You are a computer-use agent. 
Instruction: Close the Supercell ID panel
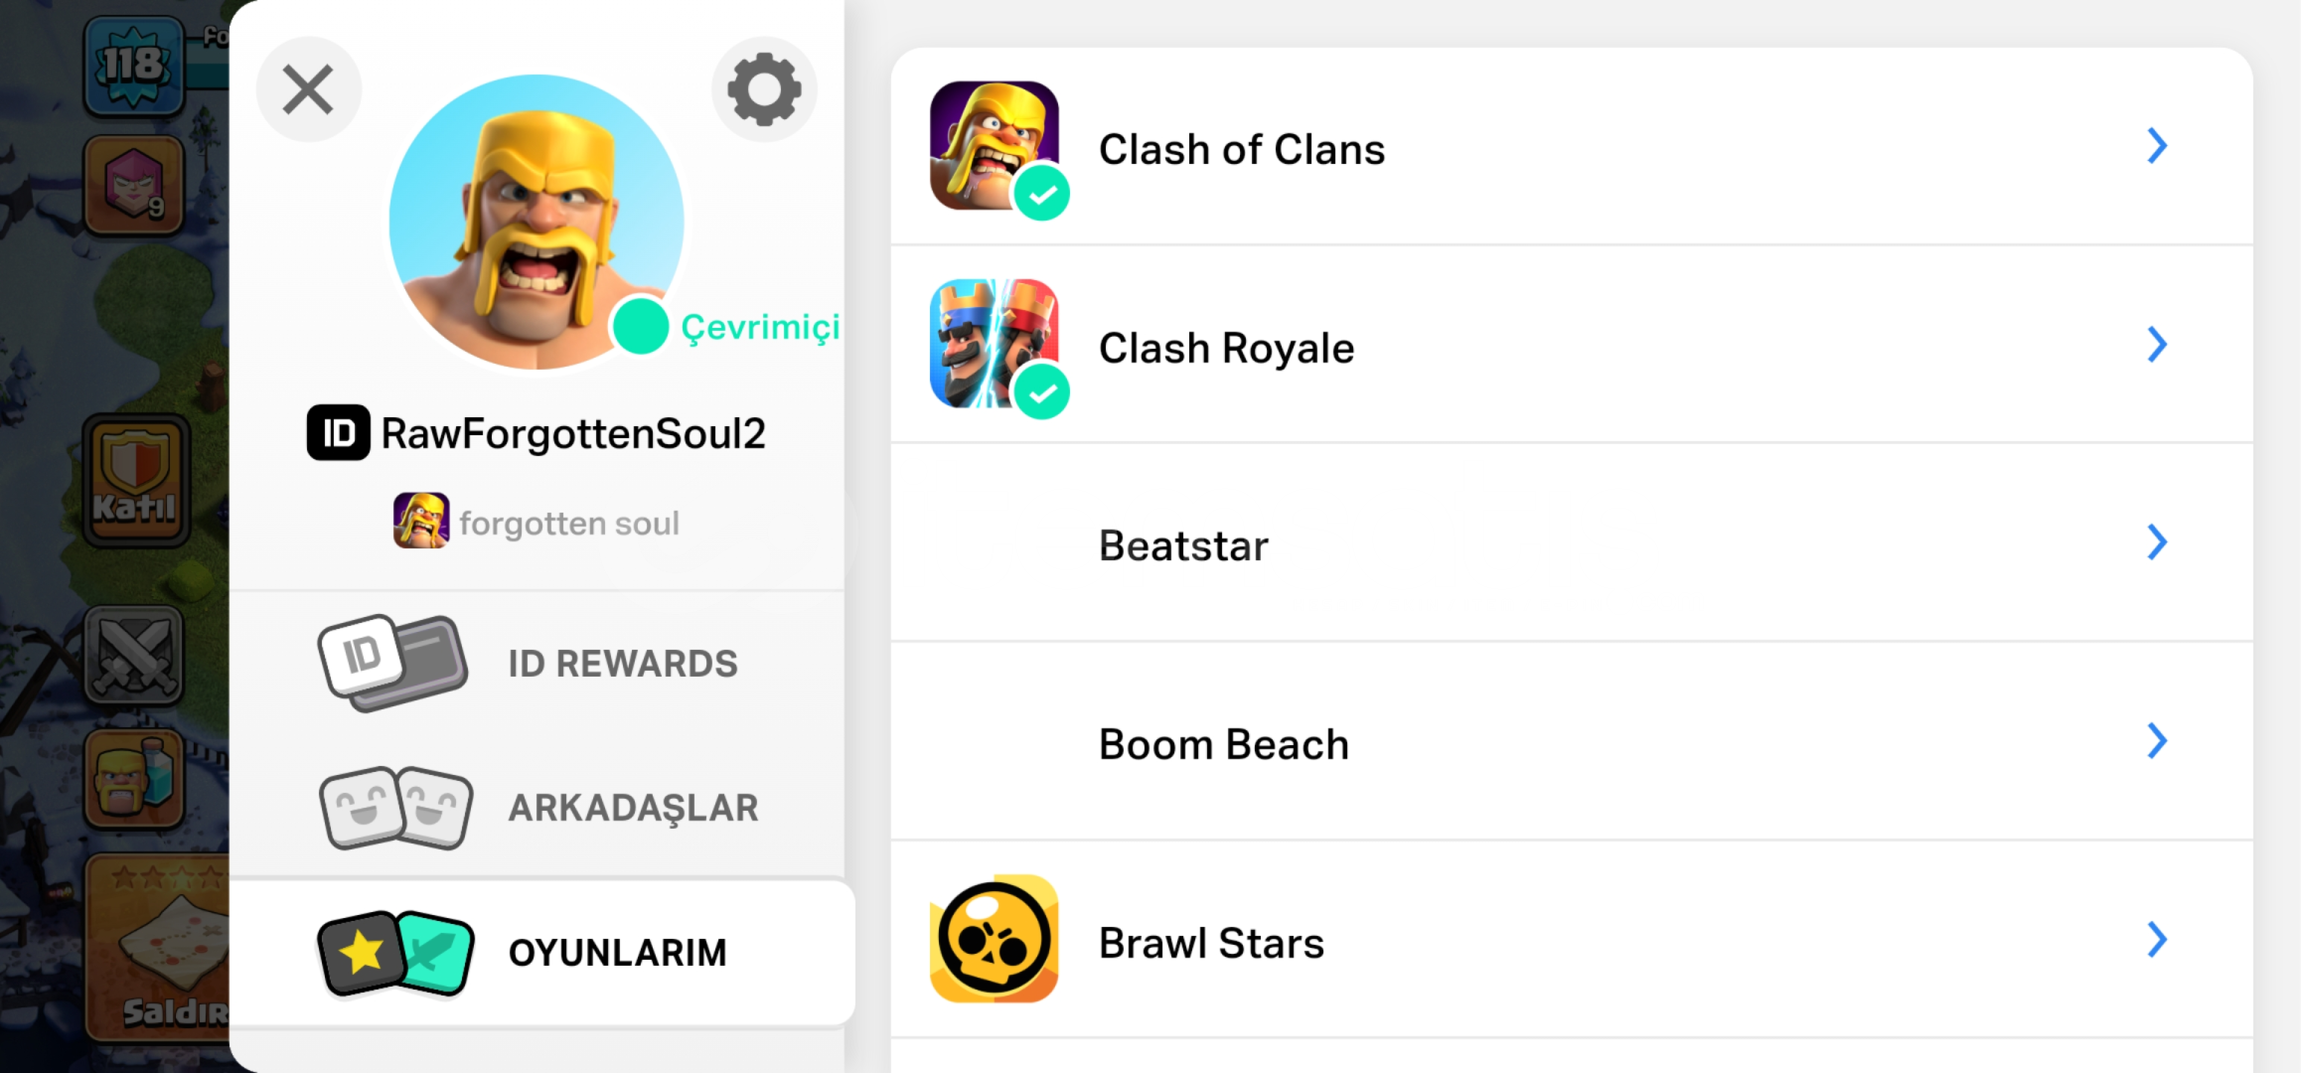308,89
